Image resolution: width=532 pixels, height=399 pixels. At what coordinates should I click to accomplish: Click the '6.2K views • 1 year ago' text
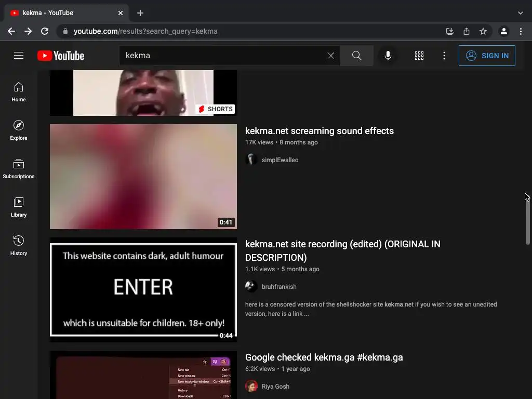click(x=277, y=369)
